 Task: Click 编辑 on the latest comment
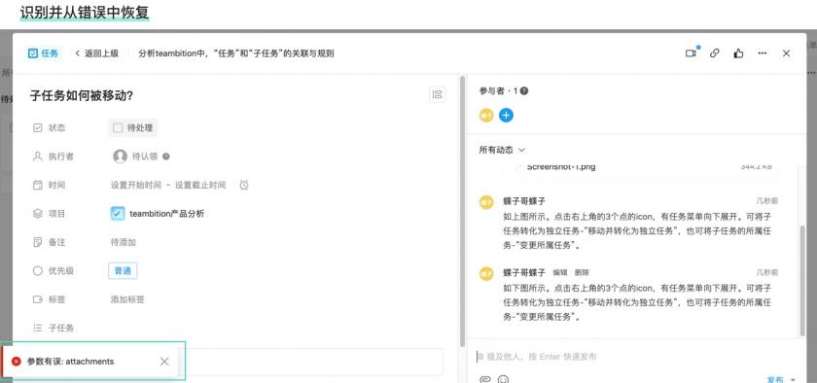560,272
